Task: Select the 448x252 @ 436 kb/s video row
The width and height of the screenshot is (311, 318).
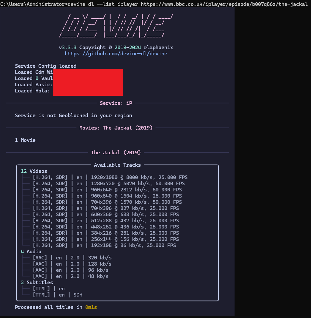Action: pos(106,227)
